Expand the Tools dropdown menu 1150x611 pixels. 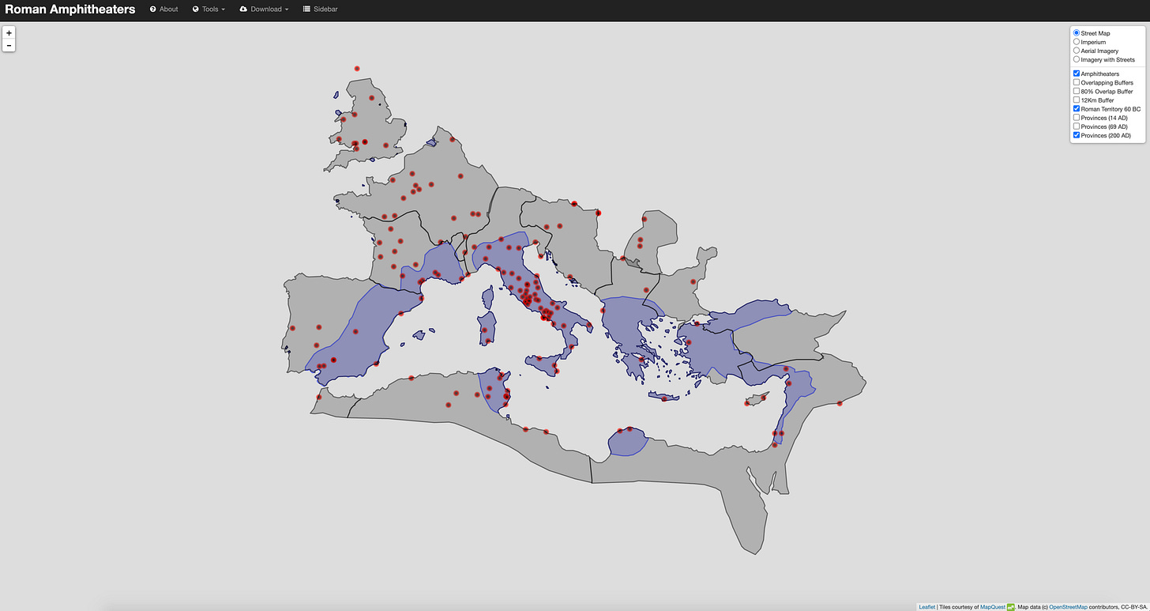point(209,9)
